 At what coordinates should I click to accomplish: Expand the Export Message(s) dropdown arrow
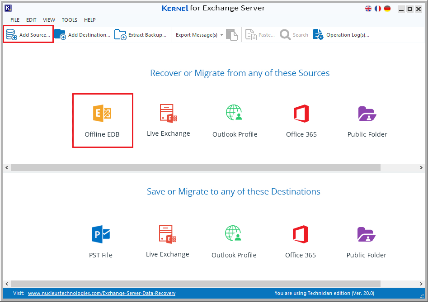[x=221, y=35]
